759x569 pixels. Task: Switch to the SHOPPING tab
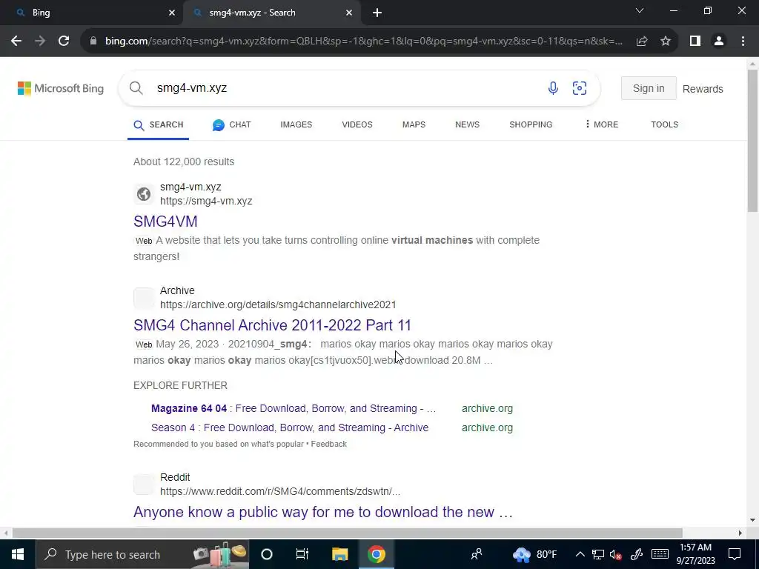click(x=531, y=124)
